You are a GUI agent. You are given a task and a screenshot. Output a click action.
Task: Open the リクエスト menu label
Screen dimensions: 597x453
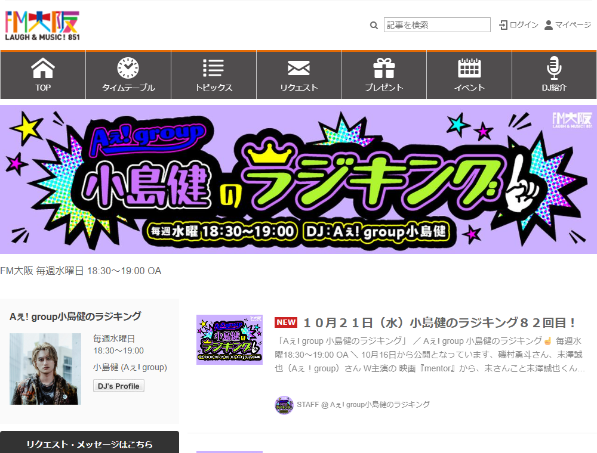(299, 88)
